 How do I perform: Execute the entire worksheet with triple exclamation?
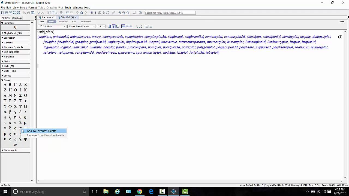point(92,13)
